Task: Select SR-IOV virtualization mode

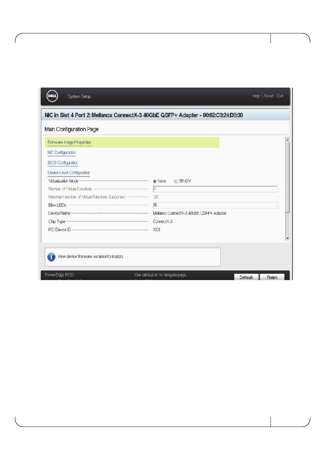Action: click(176, 182)
